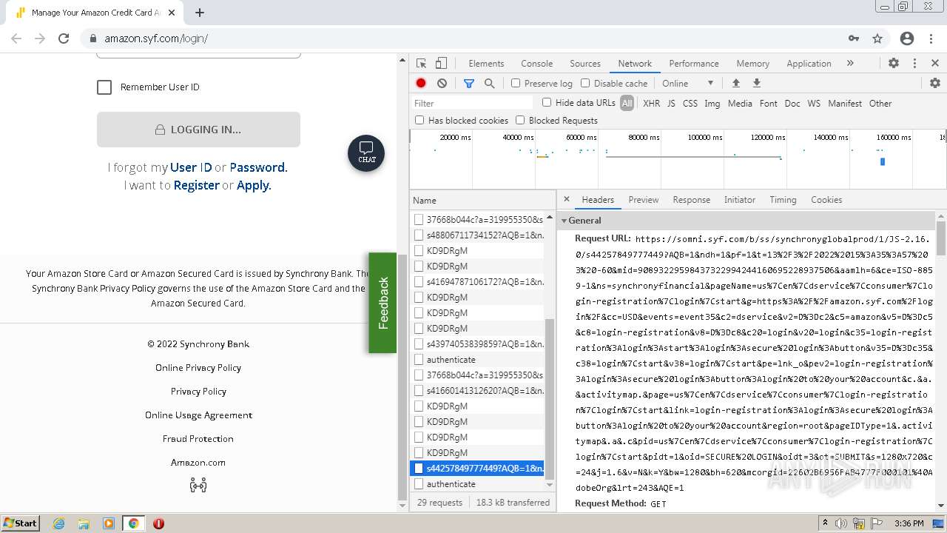Filter requests by JS type
Viewport: 947px width, 533px height.
click(x=671, y=104)
